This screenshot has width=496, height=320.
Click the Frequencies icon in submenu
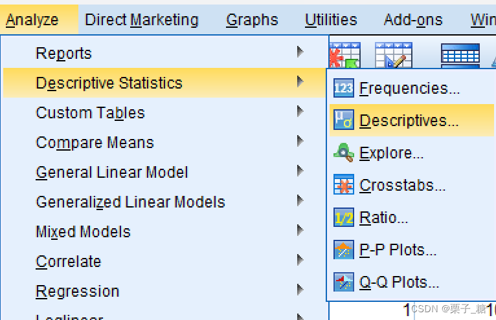pyautogui.click(x=344, y=88)
